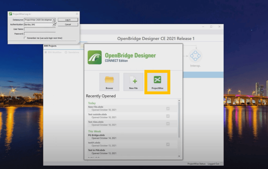Open recent file Test outside.obdx
This screenshot has height=169, width=268.
pos(132,116)
